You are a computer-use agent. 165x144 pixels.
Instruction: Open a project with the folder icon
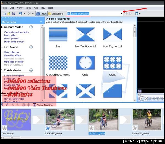pos(9,14)
